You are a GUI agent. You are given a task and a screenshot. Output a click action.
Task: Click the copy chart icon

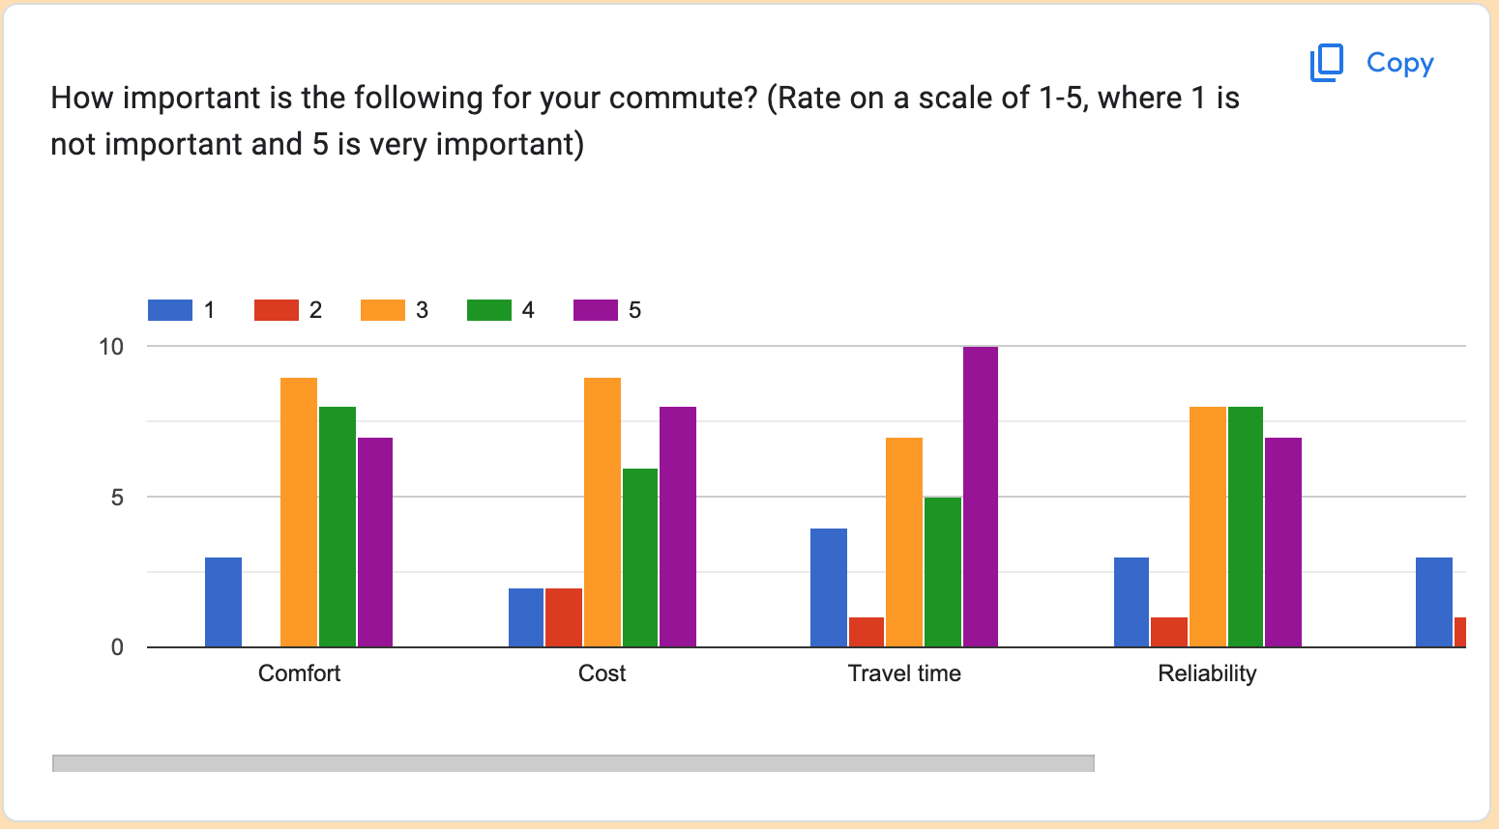1327,63
